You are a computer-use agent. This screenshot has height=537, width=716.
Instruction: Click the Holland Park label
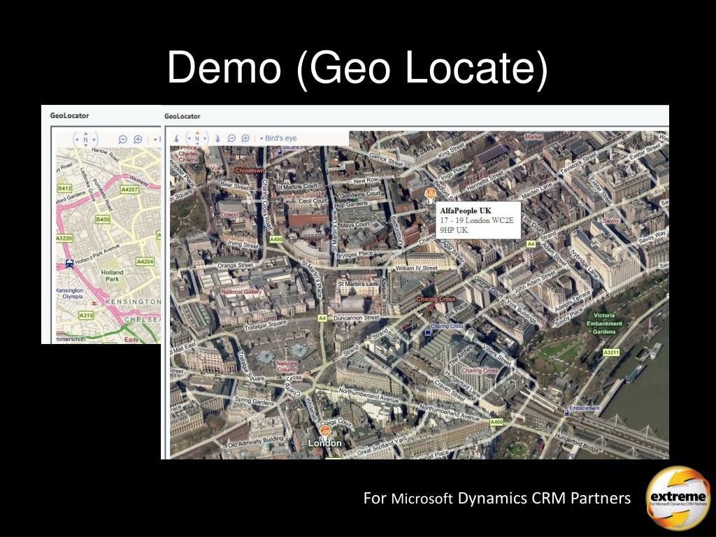click(113, 275)
